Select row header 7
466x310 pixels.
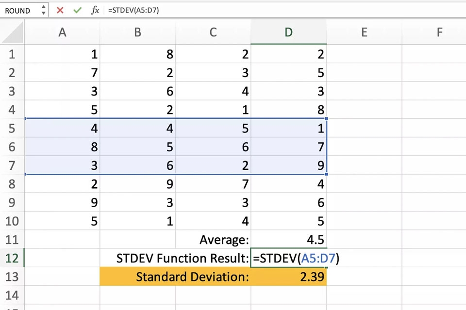12,165
